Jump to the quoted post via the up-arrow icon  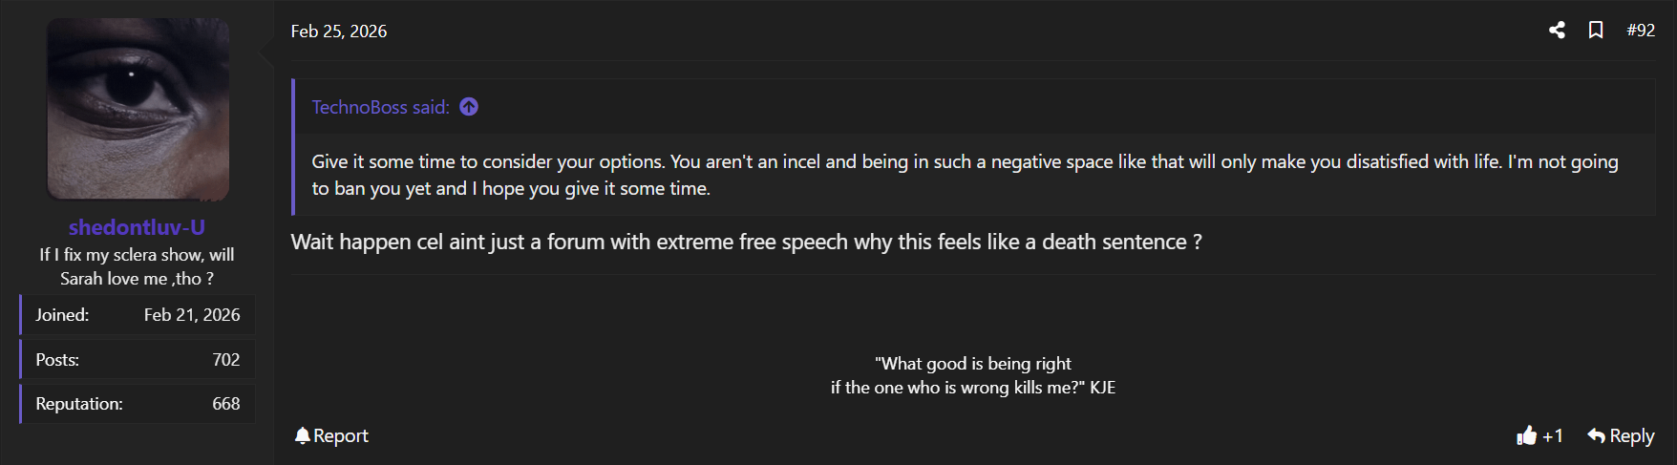tap(469, 107)
